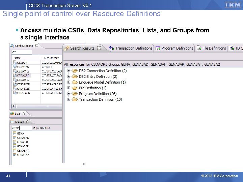The image size is (243, 182).
Task: Select the Lists view tab
Action: point(18,114)
